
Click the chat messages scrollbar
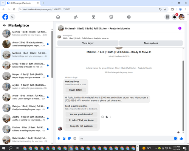183,96
